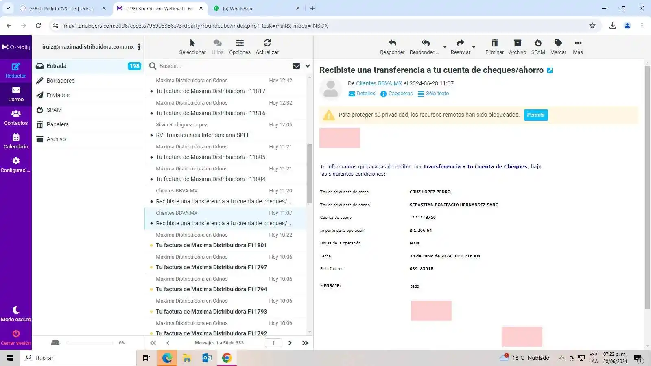Image resolution: width=651 pixels, height=366 pixels.
Task: Toggle the Detalles header view
Action: point(362,94)
